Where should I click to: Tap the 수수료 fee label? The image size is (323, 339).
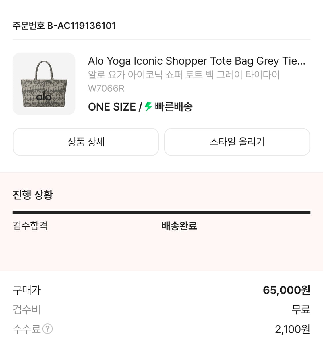pyautogui.click(x=26, y=329)
